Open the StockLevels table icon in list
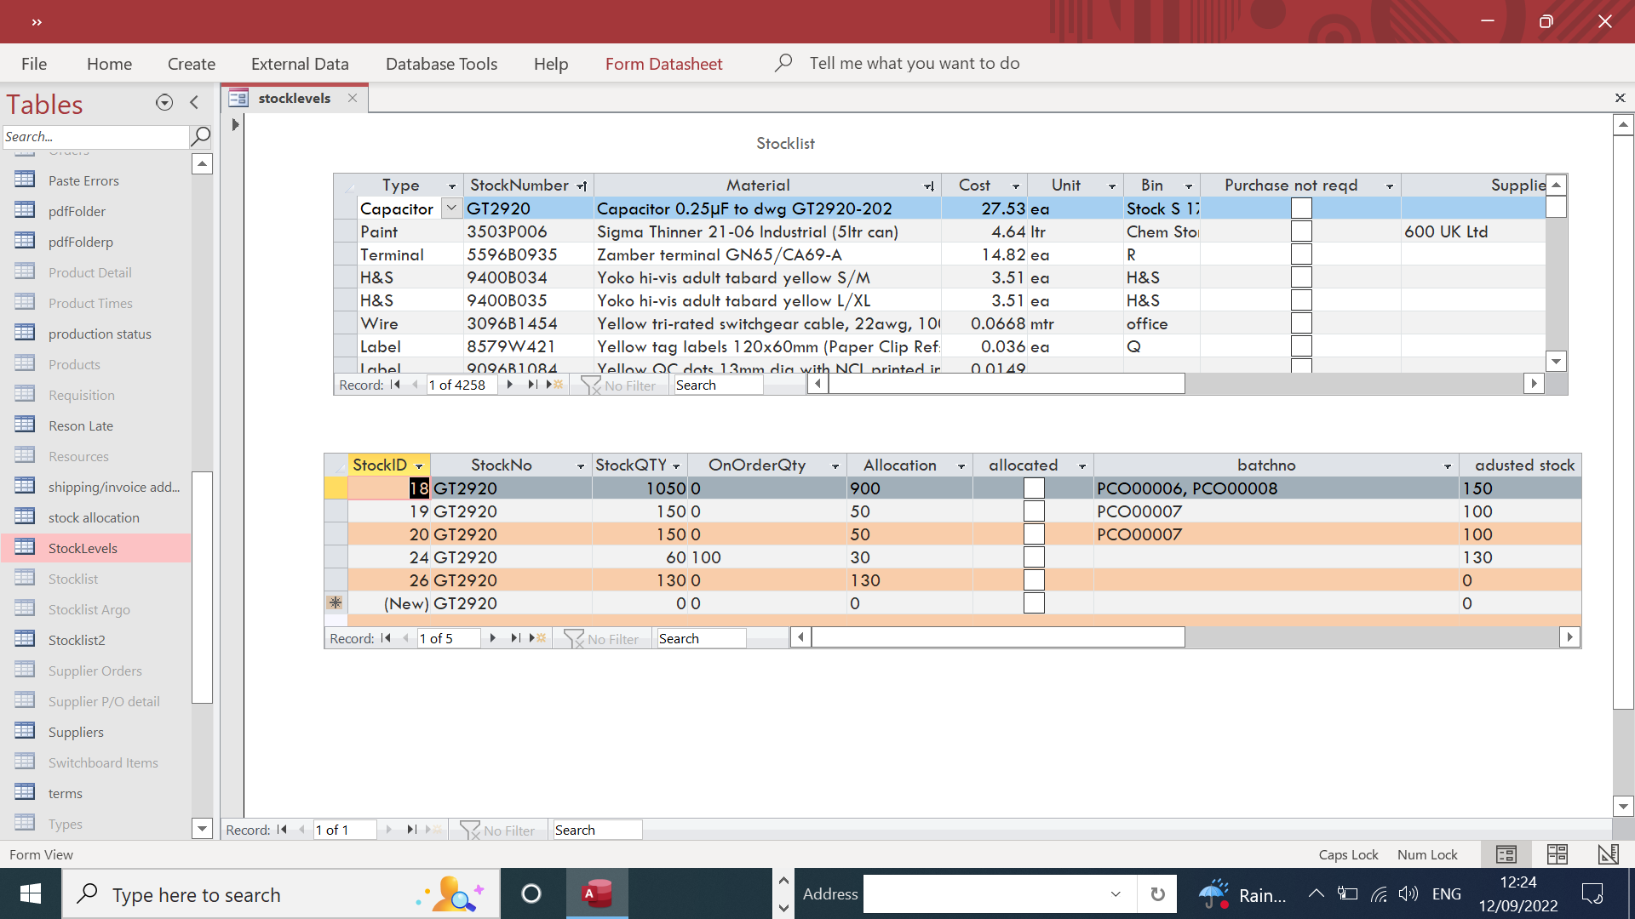The width and height of the screenshot is (1635, 919). click(26, 547)
